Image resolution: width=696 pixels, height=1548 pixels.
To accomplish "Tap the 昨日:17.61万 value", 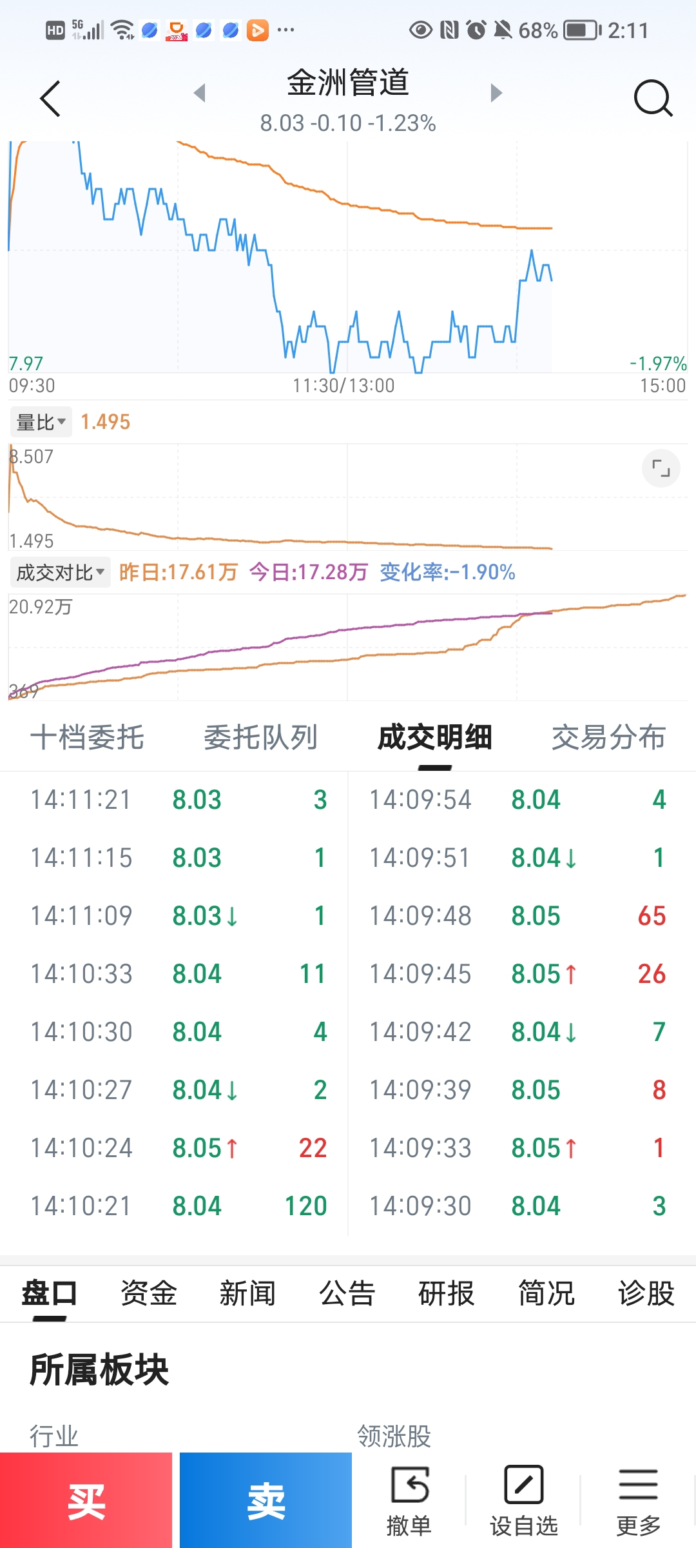I will [179, 572].
